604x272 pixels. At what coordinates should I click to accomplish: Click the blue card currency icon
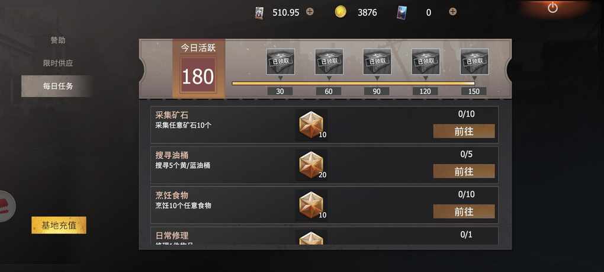coord(401,12)
